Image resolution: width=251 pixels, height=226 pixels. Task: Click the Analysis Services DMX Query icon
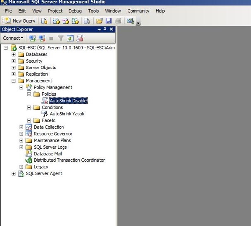pos(65,21)
